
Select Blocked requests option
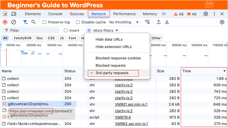coord(111,66)
